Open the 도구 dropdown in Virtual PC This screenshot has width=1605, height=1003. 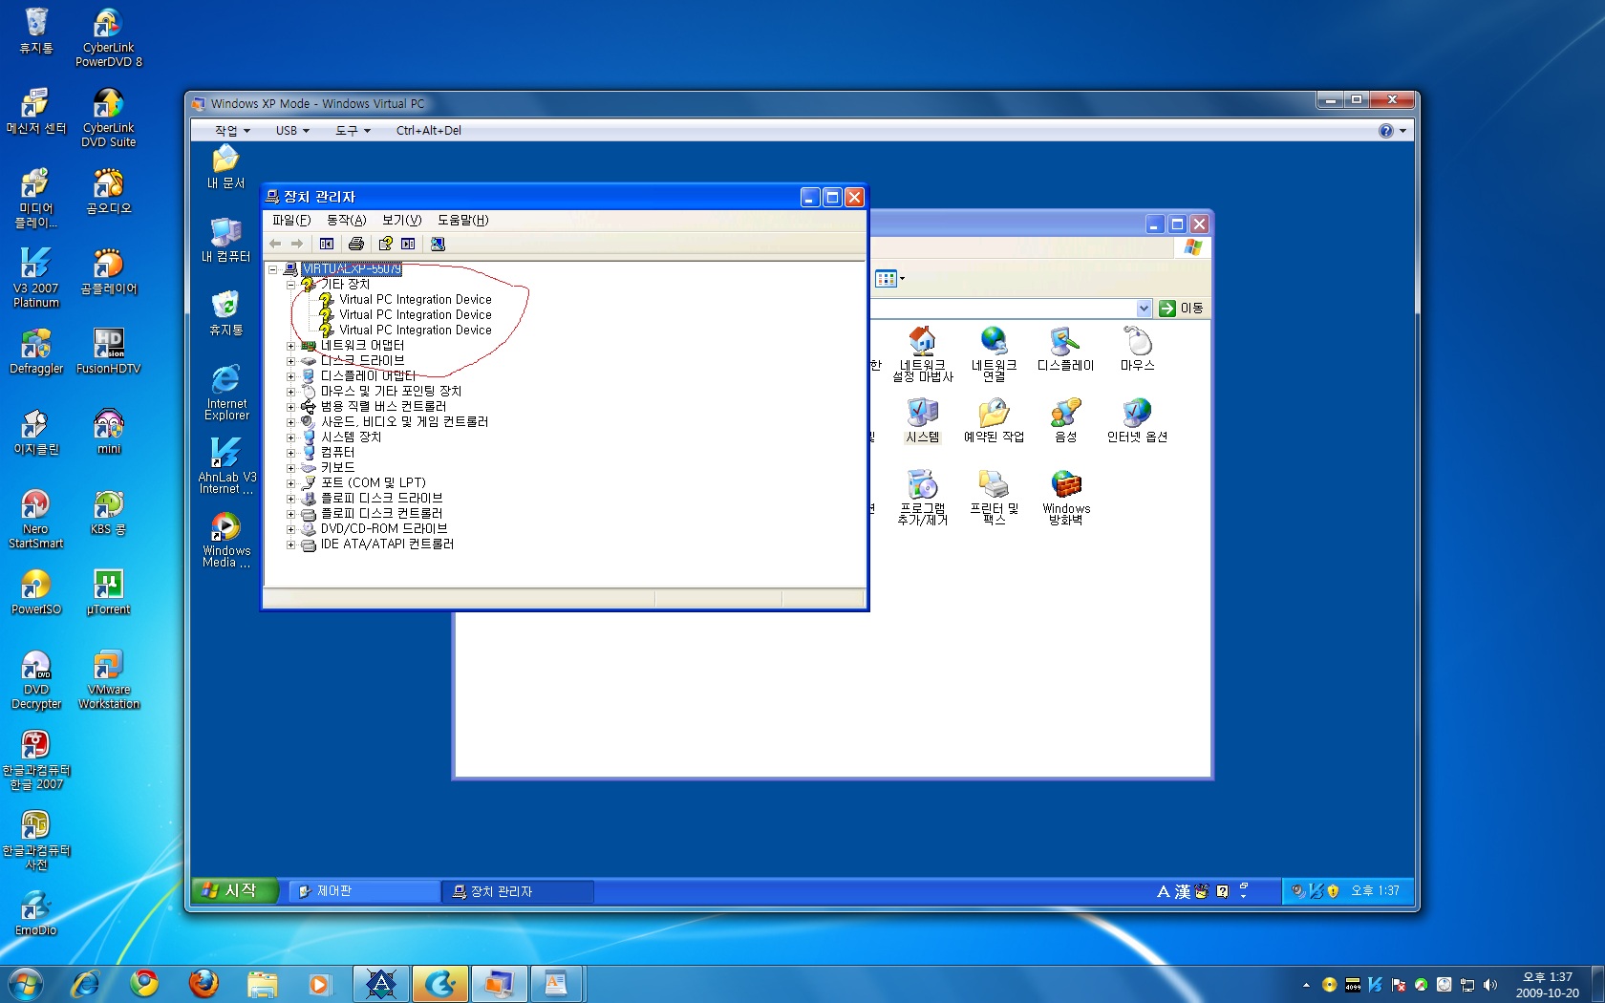click(x=353, y=131)
